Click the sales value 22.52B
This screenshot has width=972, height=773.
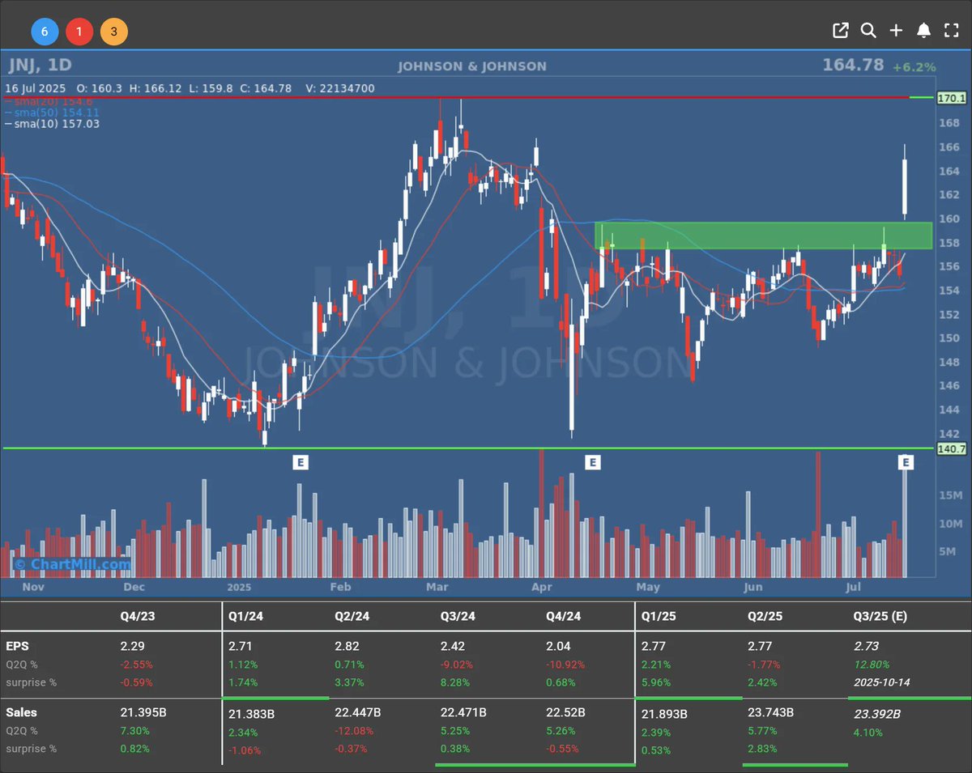pos(565,713)
